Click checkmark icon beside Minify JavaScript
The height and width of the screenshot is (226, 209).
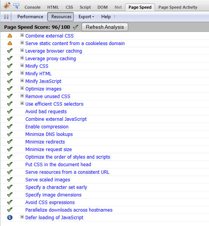[x=10, y=81]
